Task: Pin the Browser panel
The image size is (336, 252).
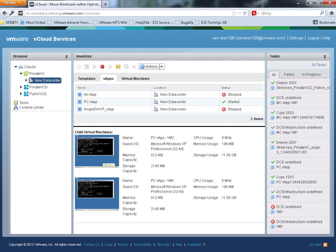Action: (66, 57)
